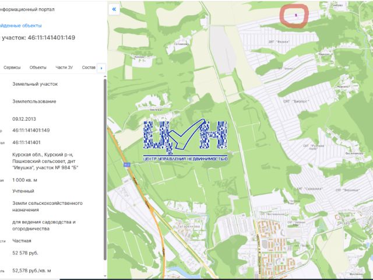
Task: Click cadastral cost '52 578 руб.'
Action: (x=25, y=253)
